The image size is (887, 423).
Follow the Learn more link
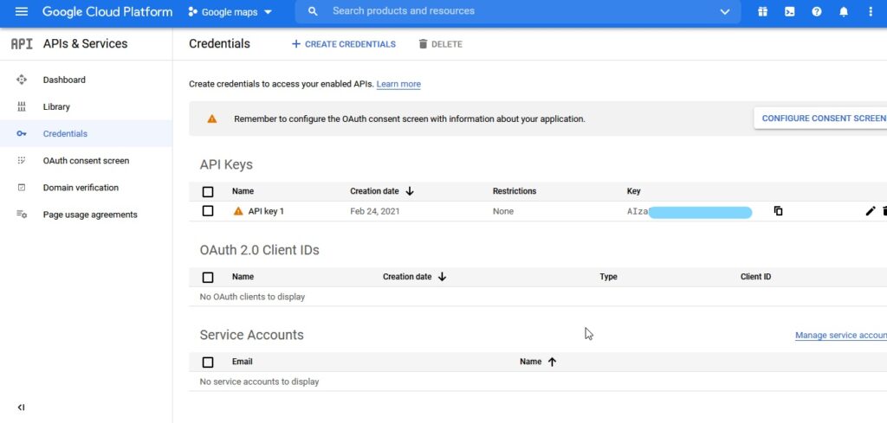click(398, 85)
